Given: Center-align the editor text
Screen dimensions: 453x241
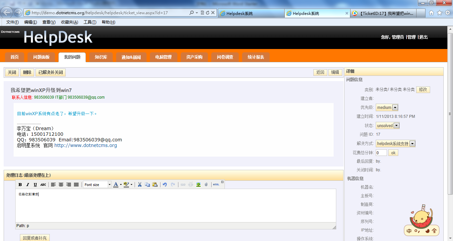Looking at the screenshot, I should pos(61,185).
